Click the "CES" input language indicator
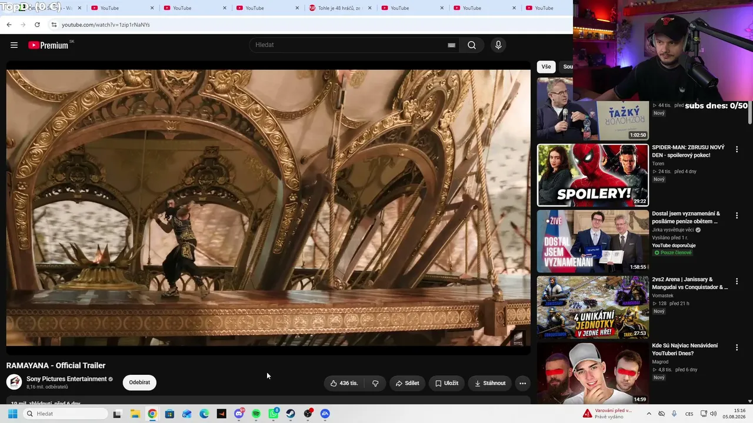Viewport: 753px width, 423px height. [x=689, y=414]
